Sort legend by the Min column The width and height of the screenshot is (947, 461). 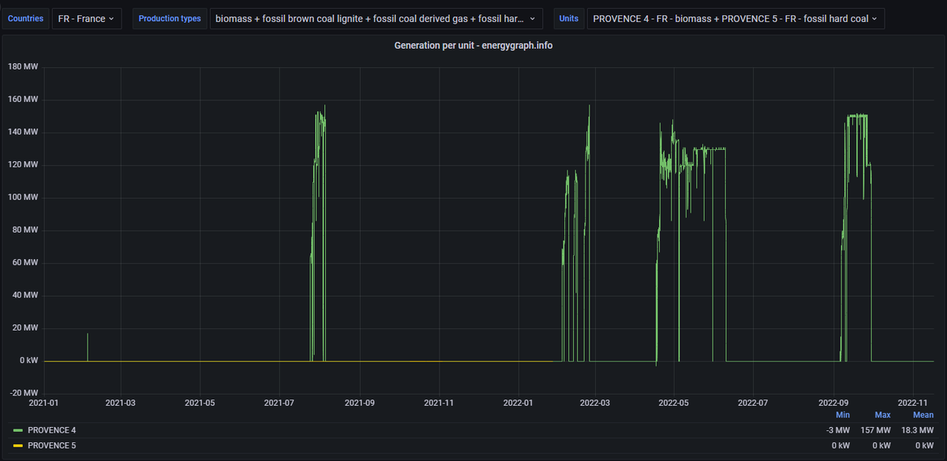click(842, 414)
